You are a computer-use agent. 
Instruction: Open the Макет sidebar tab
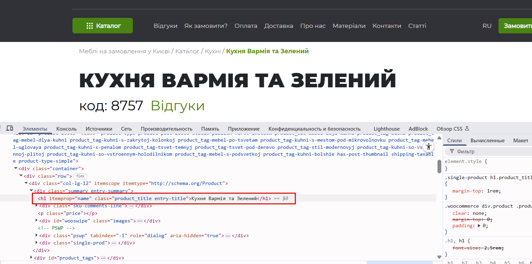pos(521,141)
